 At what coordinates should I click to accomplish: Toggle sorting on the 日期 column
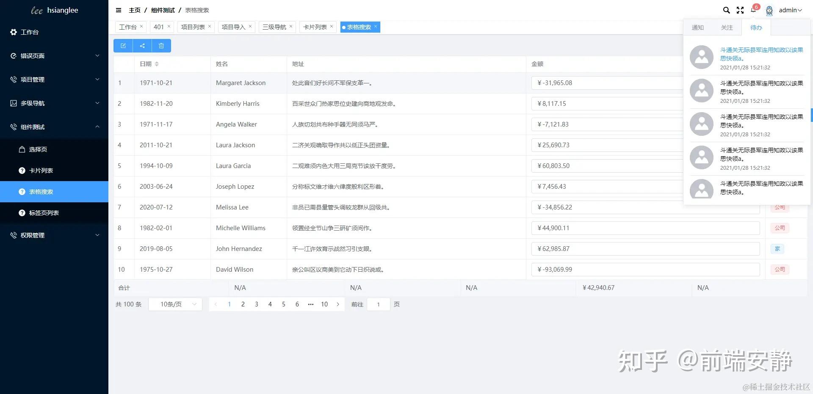[157, 64]
